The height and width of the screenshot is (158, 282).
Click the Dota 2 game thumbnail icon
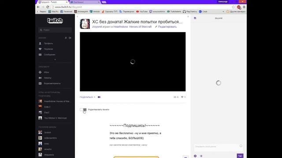(x=40, y=107)
